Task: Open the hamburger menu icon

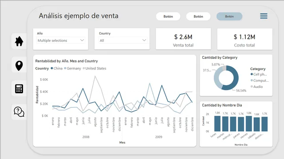Action: [264, 16]
